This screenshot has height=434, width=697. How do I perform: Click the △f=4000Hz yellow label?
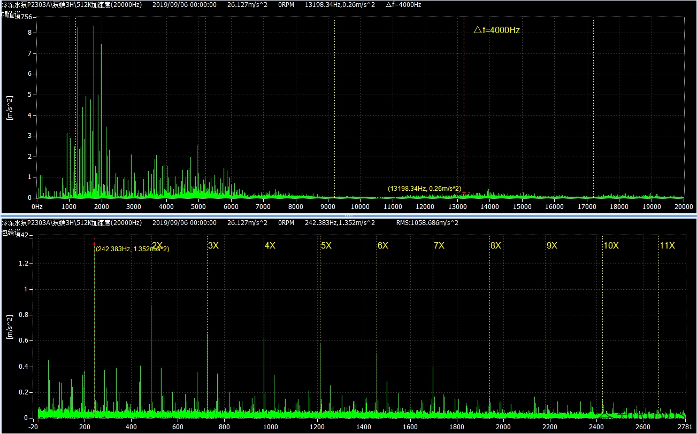496,30
